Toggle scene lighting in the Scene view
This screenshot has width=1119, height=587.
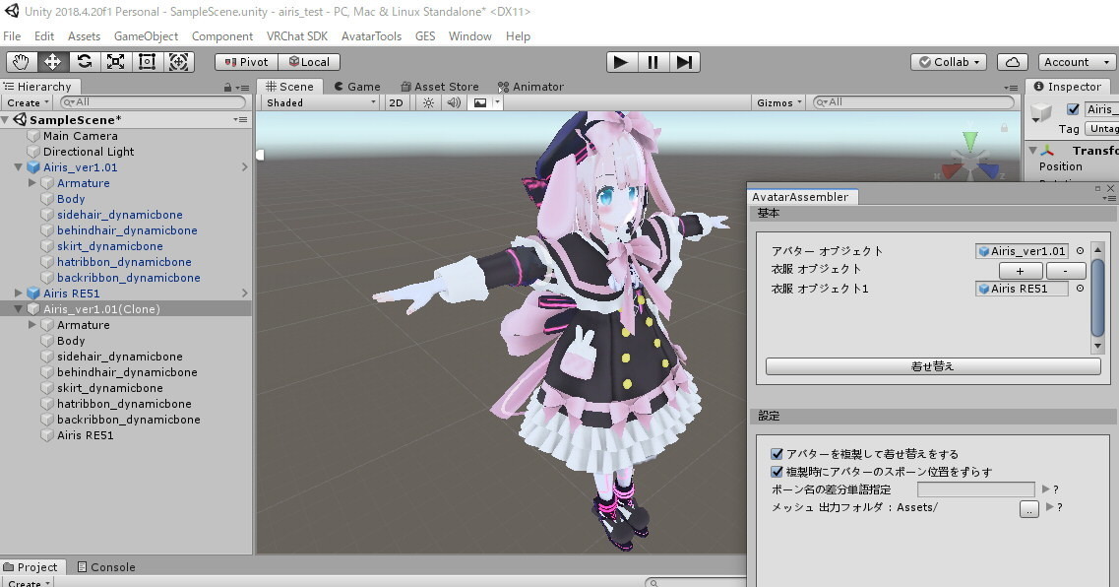coord(427,101)
